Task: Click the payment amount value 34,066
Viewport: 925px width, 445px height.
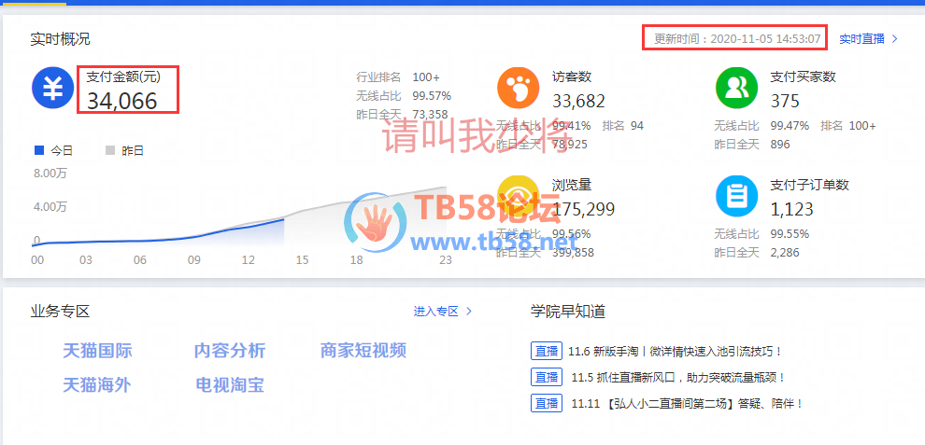Action: pyautogui.click(x=122, y=101)
